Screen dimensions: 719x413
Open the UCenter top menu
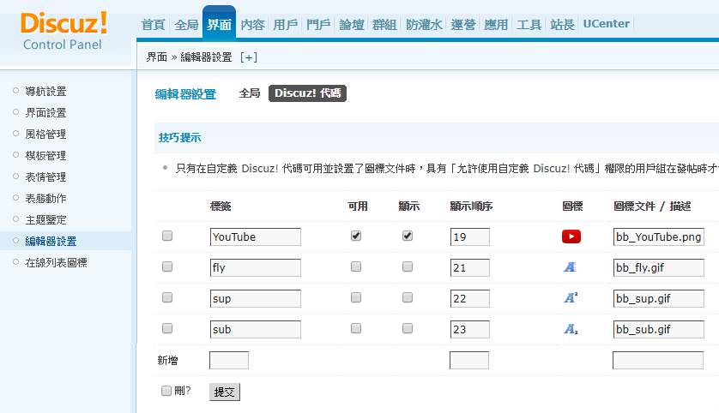[607, 24]
